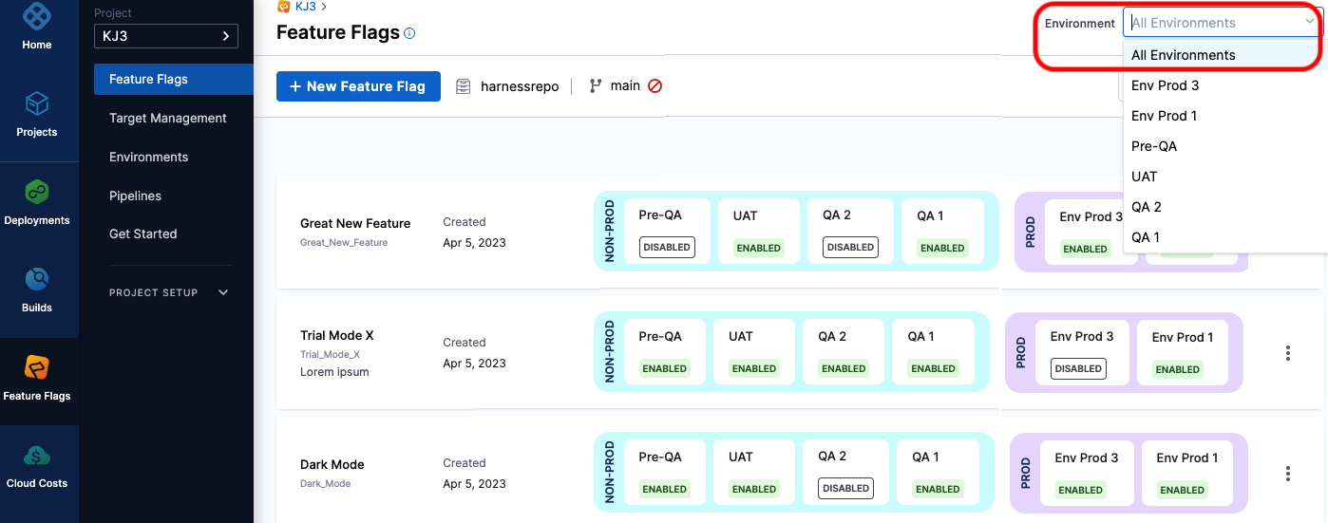The height and width of the screenshot is (523, 1328).
Task: Open the Projects module icon
Action: point(37,103)
